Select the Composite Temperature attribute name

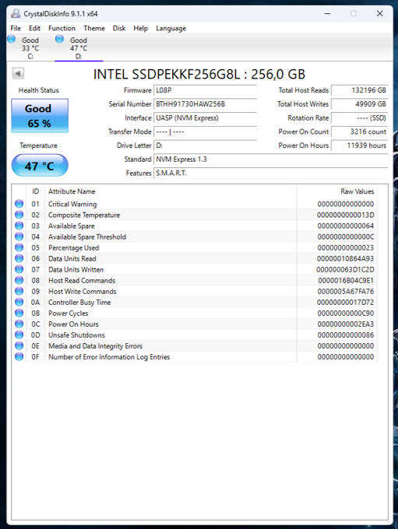(84, 215)
